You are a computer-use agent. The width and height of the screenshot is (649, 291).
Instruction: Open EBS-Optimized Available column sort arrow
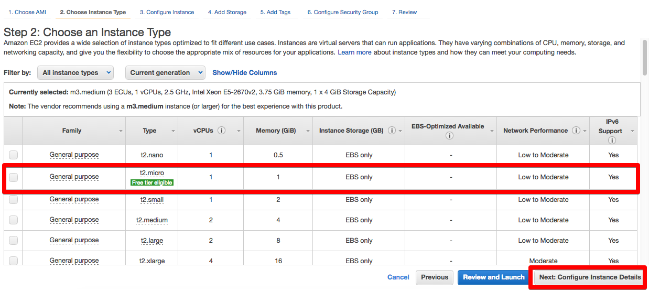click(492, 131)
